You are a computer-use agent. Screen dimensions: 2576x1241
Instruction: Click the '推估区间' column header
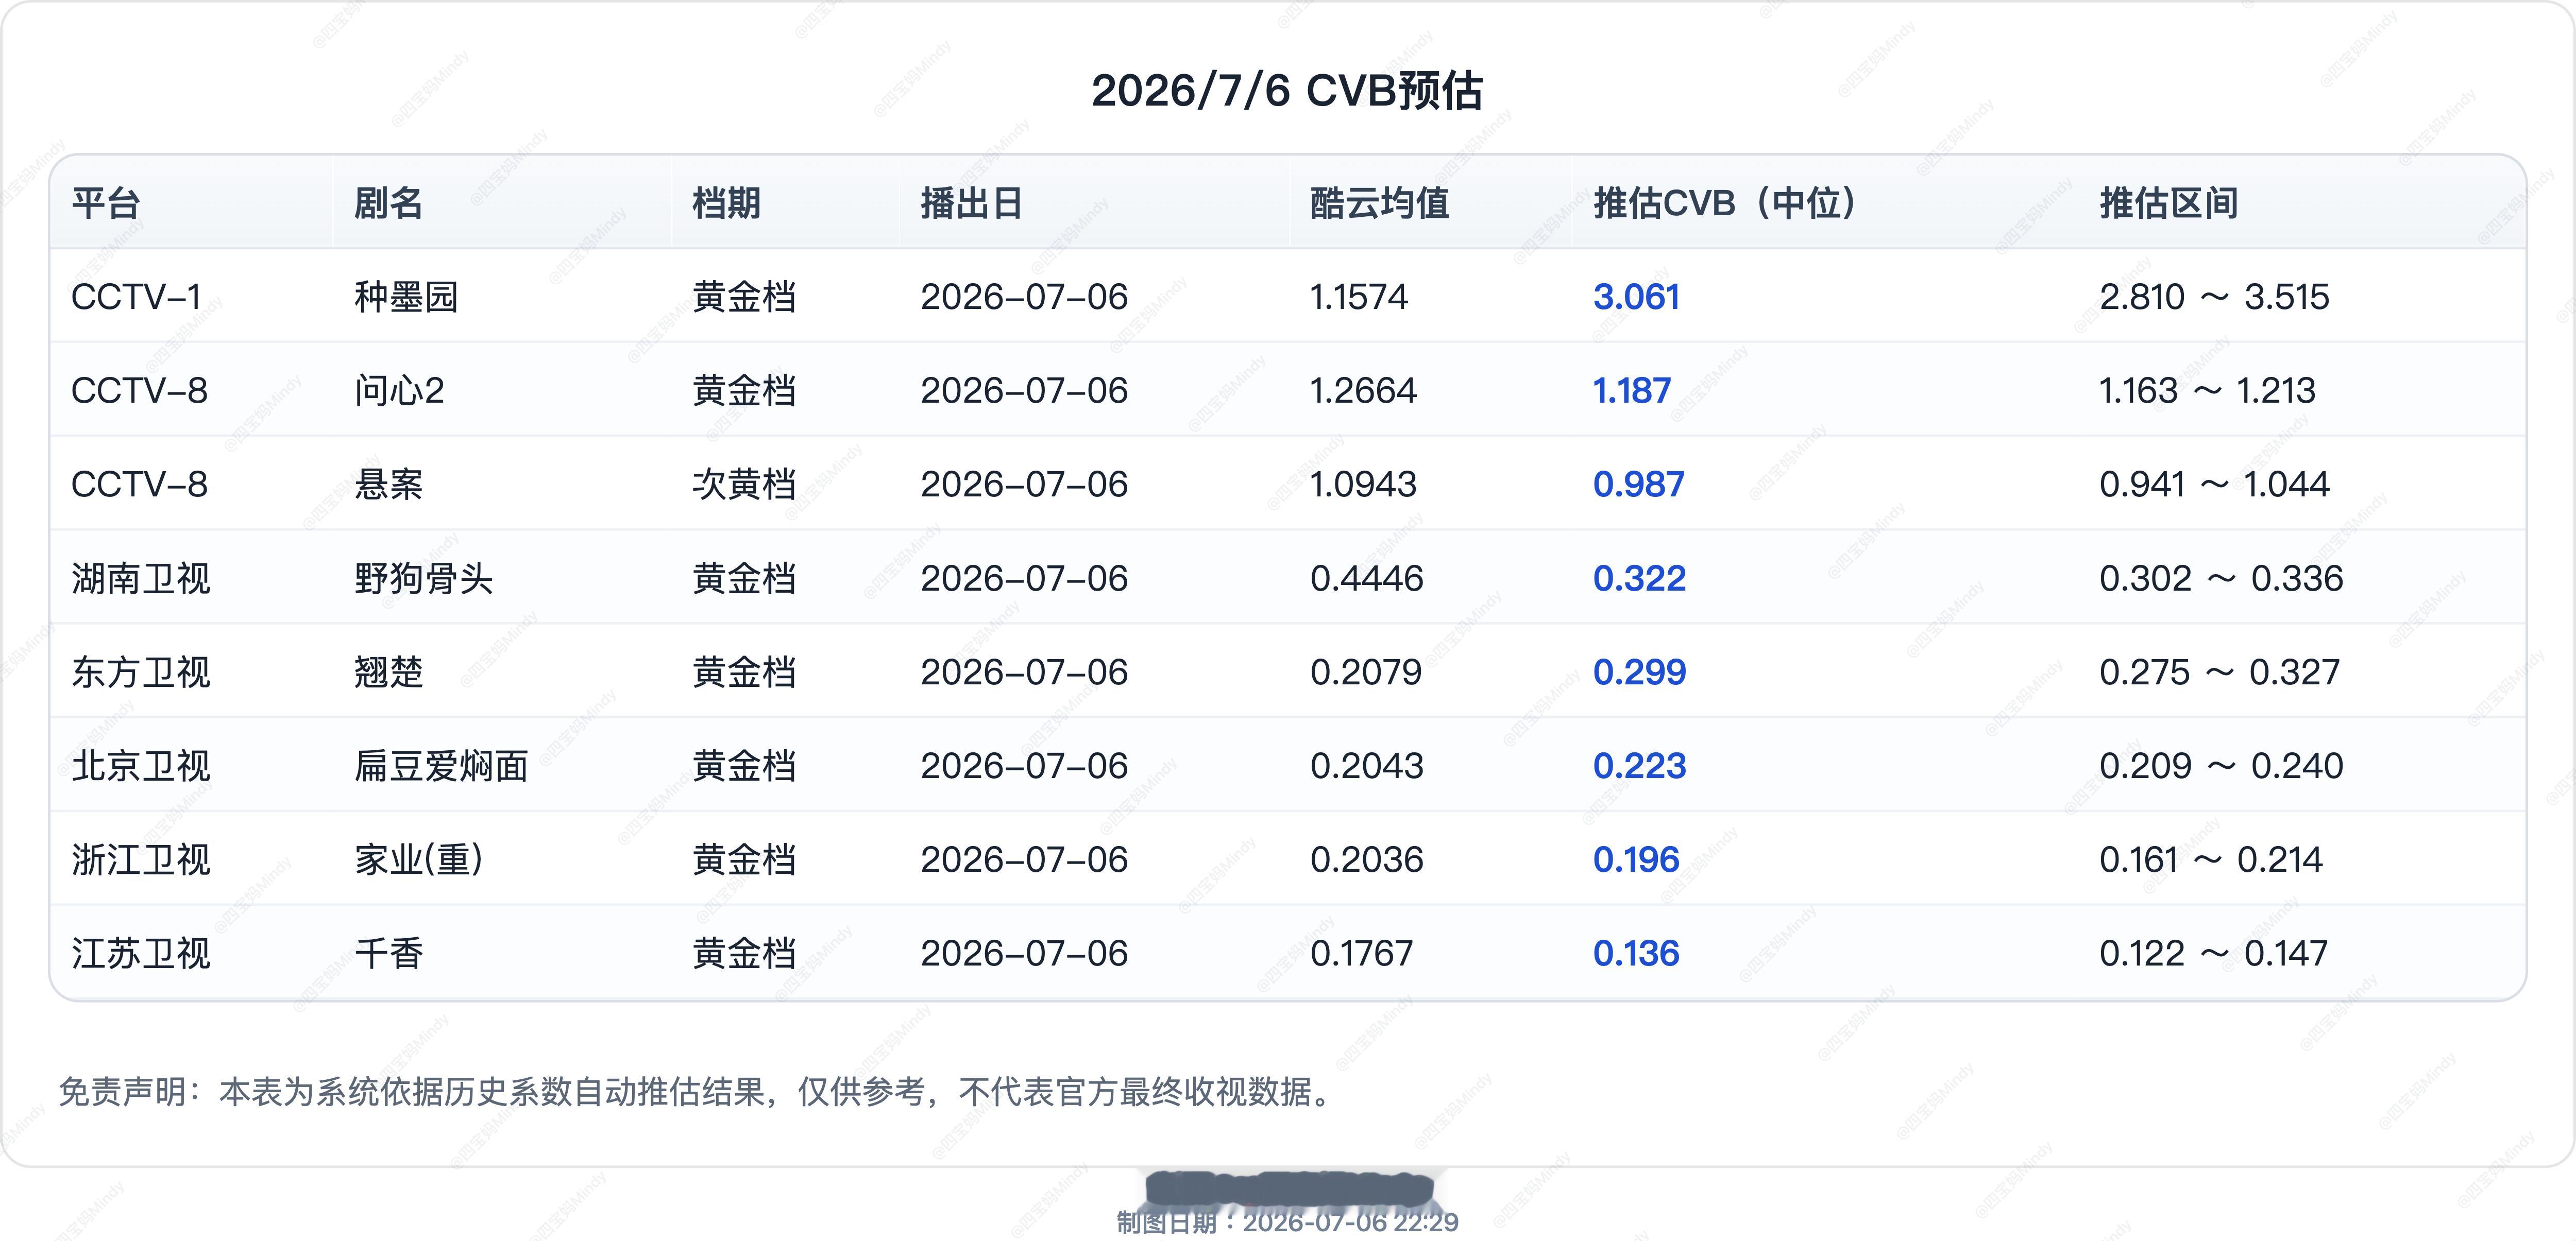tap(2168, 203)
